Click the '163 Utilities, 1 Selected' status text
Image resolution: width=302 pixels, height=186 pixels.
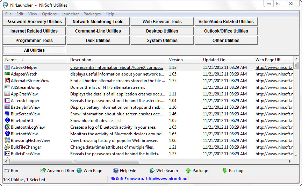[24, 179]
